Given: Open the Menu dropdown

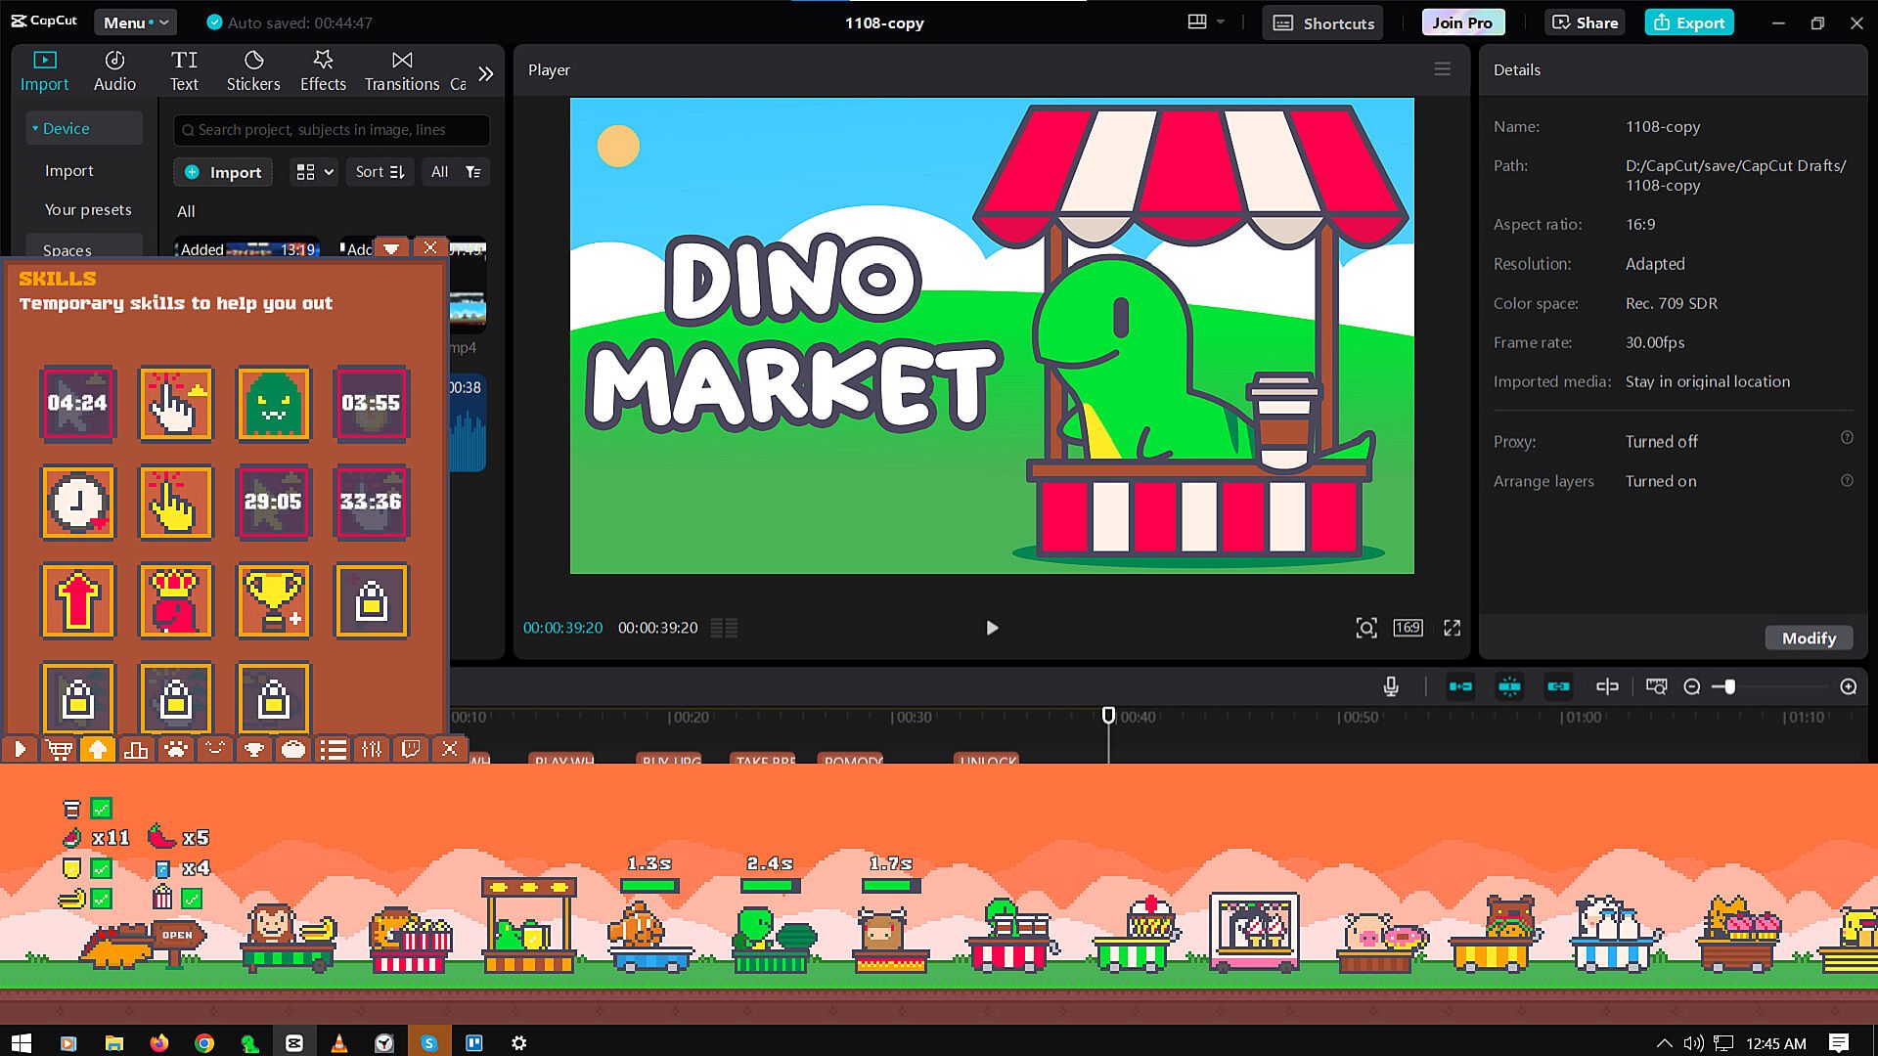Looking at the screenshot, I should pos(135,22).
